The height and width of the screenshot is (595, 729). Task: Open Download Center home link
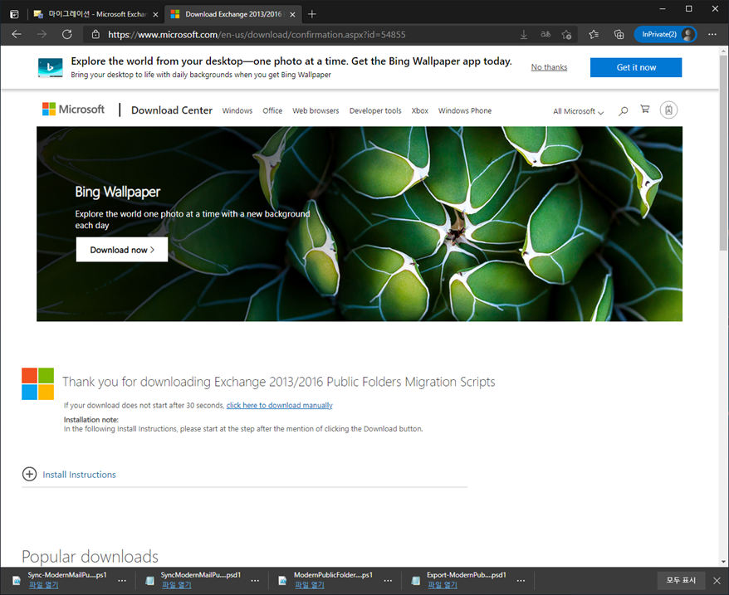pos(172,110)
